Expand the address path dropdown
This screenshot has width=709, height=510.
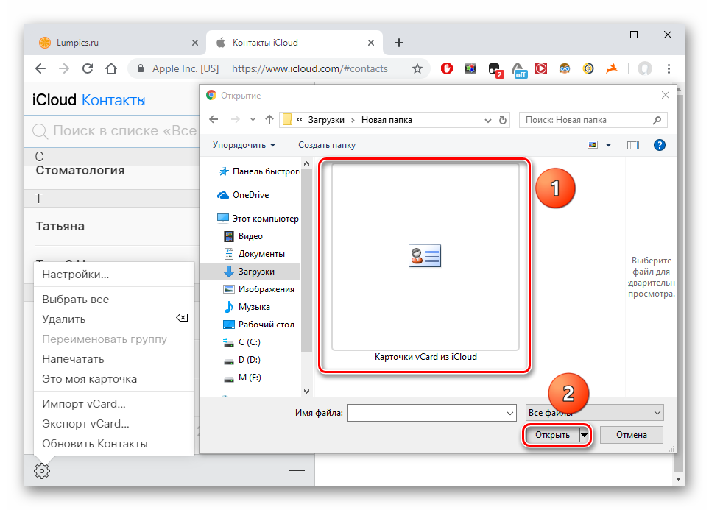pos(488,120)
